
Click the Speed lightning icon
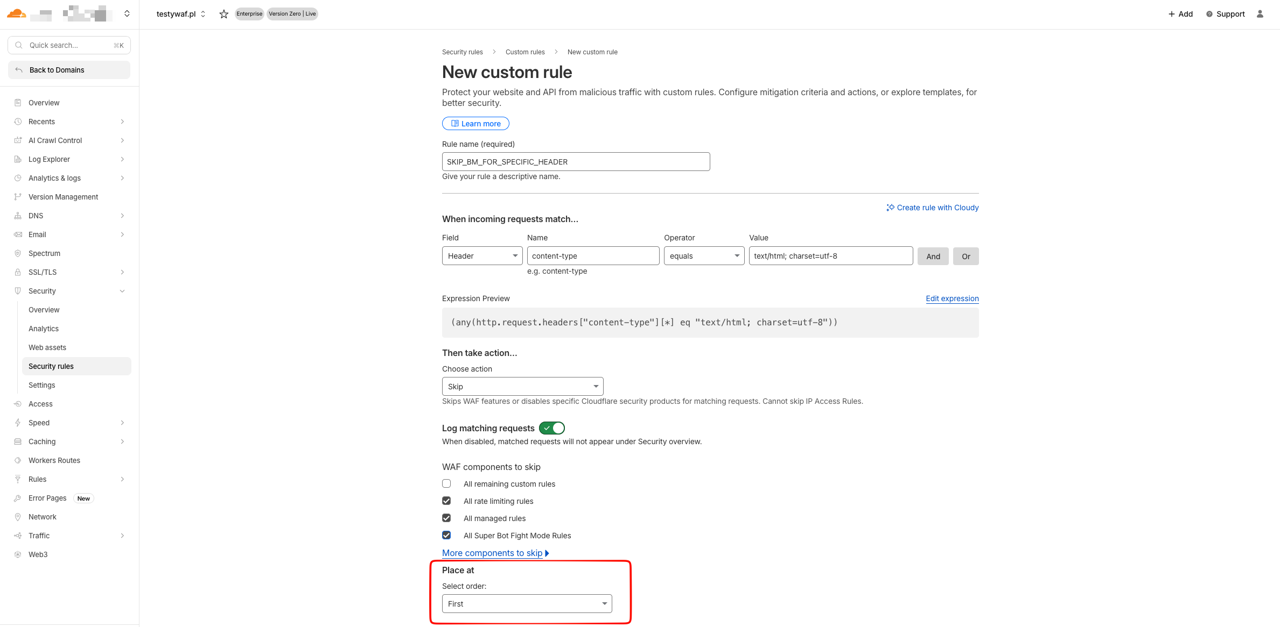18,423
